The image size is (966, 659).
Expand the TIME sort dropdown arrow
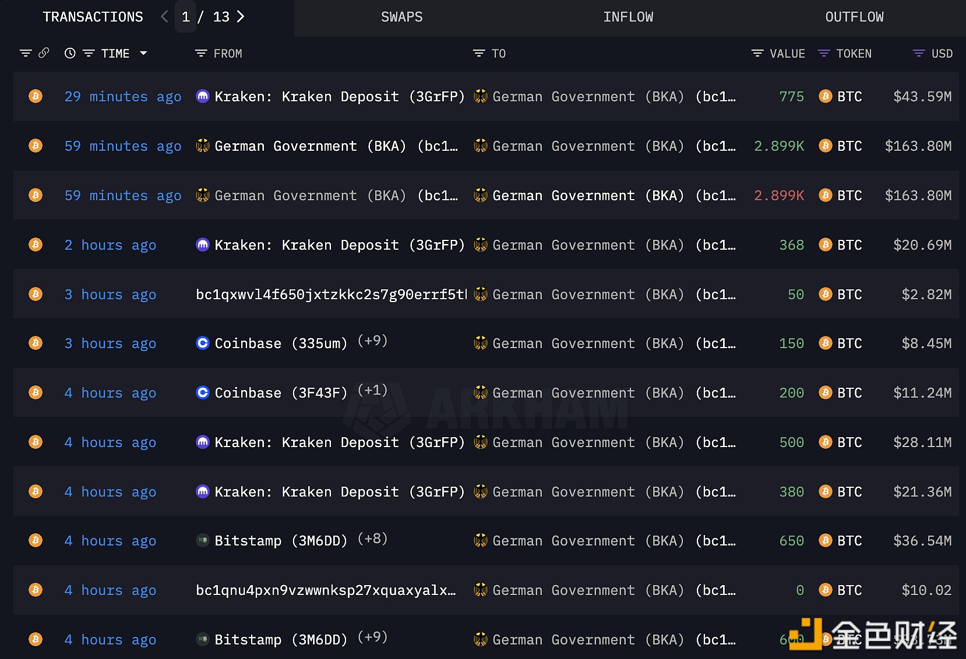[143, 54]
